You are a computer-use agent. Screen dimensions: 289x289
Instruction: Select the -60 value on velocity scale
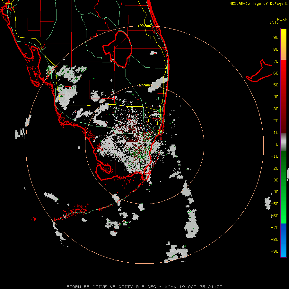click(x=275, y=216)
